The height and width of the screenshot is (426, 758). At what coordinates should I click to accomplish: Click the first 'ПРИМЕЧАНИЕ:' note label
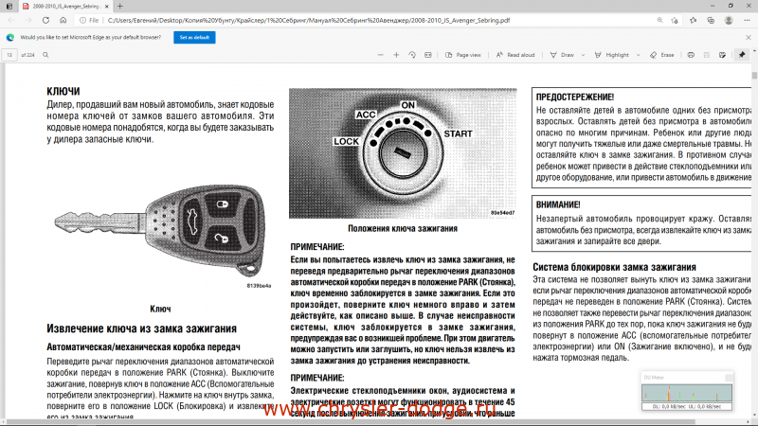click(317, 247)
